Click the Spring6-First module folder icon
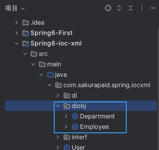 26,33
